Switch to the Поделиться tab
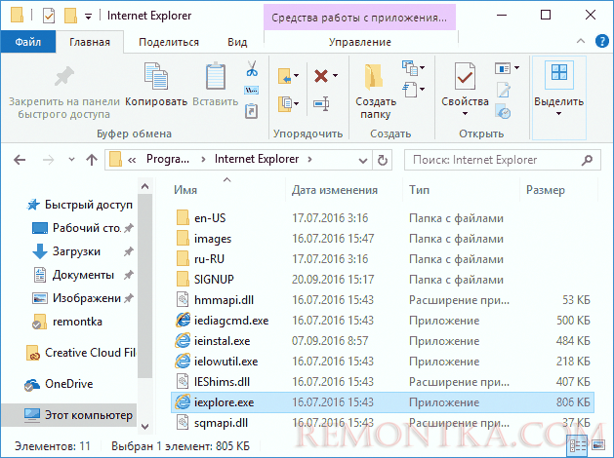Image resolution: width=614 pixels, height=458 pixels. click(169, 42)
